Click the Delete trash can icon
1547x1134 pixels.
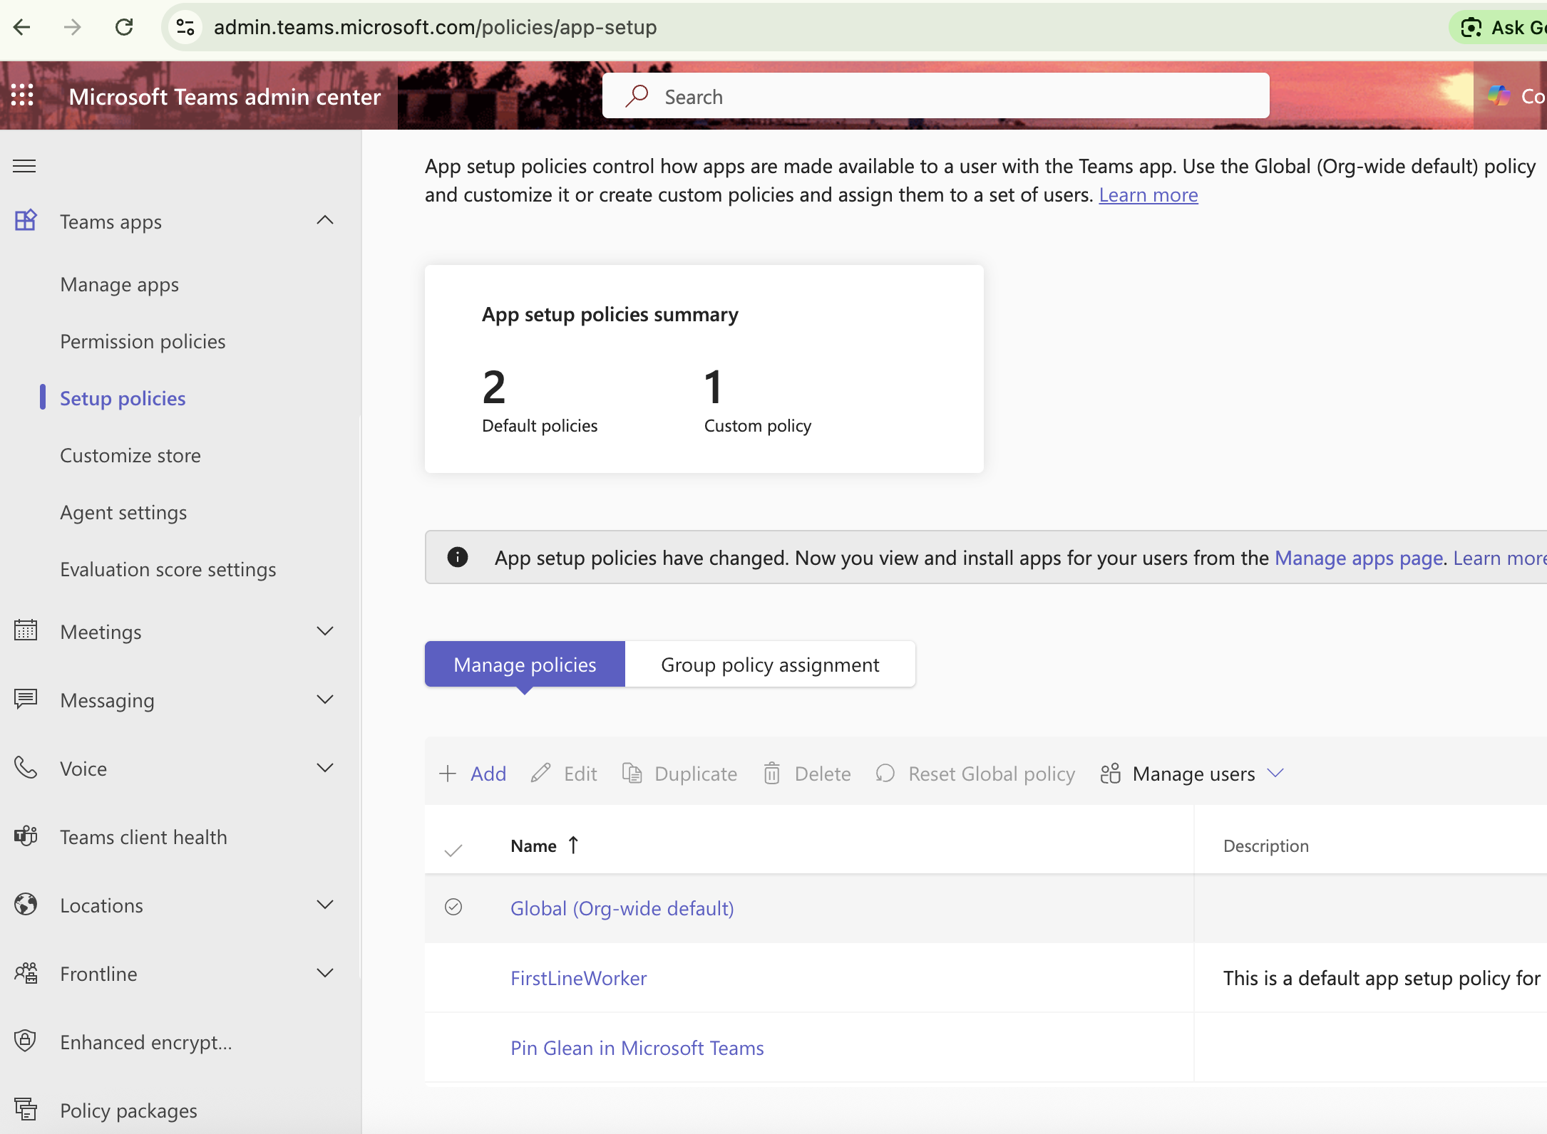771,774
